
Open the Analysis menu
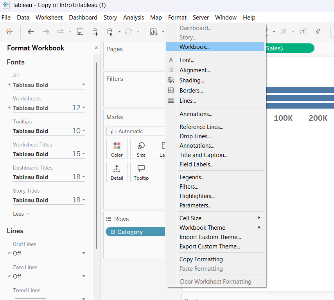(133, 18)
